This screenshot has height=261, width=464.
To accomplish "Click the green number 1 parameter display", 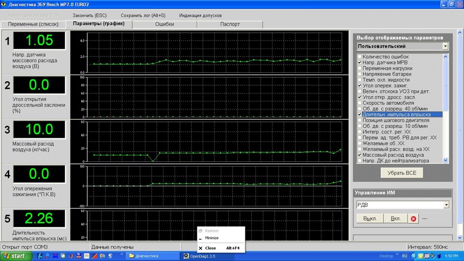I will coord(39,40).
